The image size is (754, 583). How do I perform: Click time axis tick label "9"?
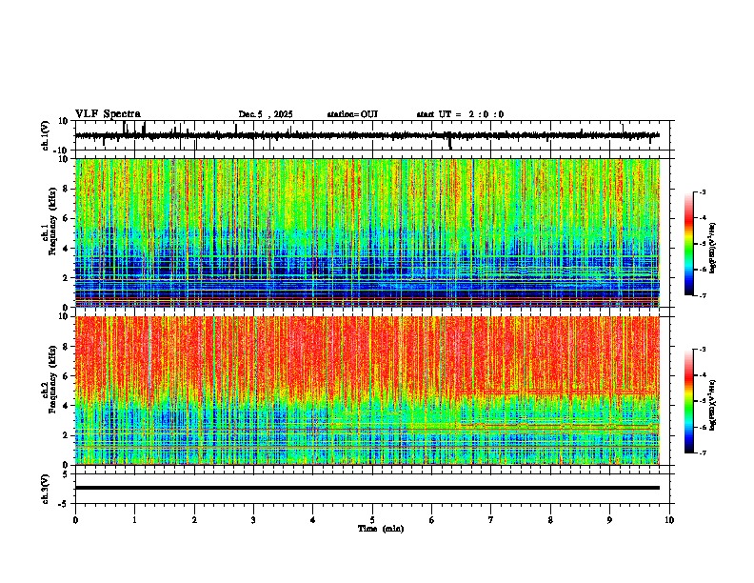coord(609,520)
